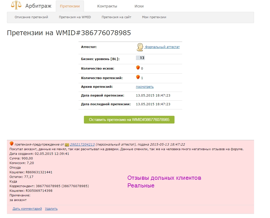This screenshot has height=218, width=270.
Task: Open Мои претензии submenu item
Action: click(154, 17)
